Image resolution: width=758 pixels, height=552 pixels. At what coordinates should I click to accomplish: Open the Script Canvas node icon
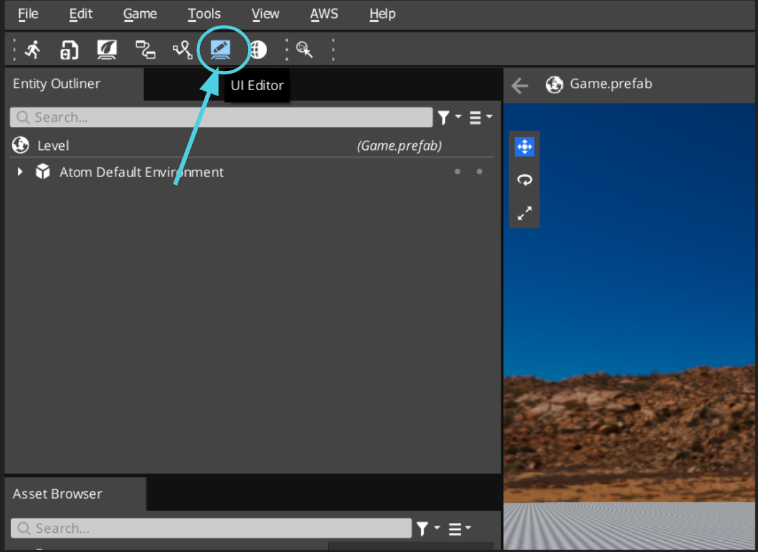point(145,50)
